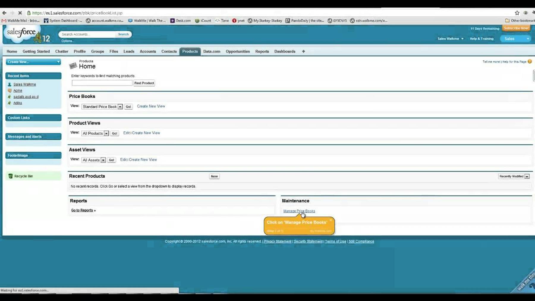Click the browser forward arrow
The width and height of the screenshot is (535, 301).
12,13
